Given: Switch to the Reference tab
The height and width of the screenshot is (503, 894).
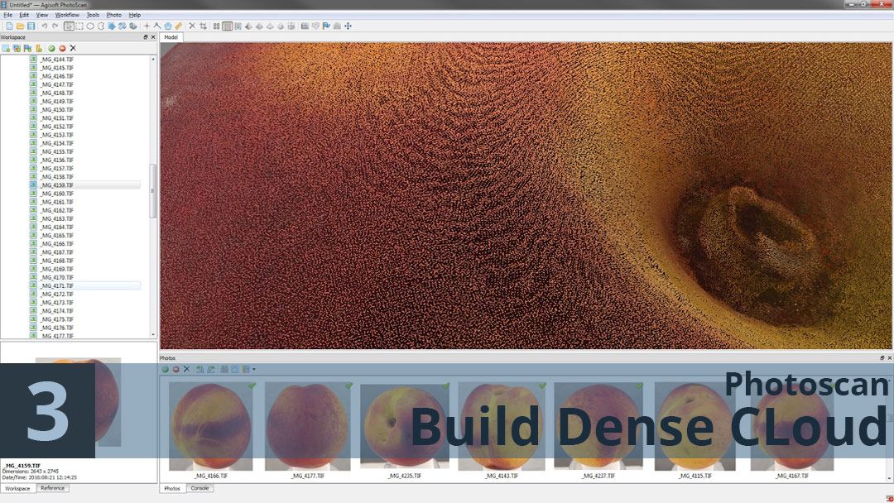Looking at the screenshot, I should pyautogui.click(x=52, y=488).
